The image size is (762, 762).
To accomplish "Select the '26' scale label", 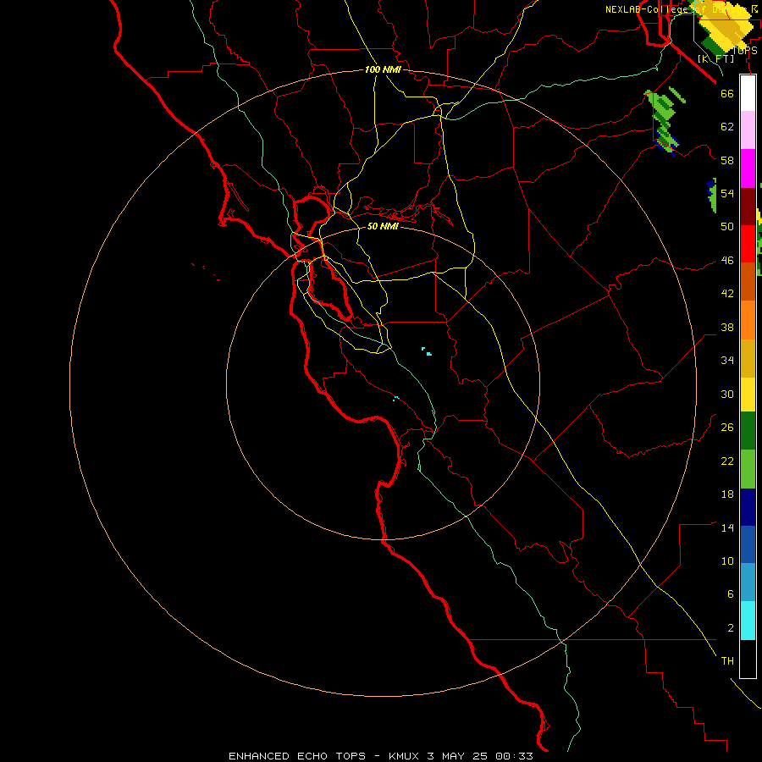I will [727, 428].
